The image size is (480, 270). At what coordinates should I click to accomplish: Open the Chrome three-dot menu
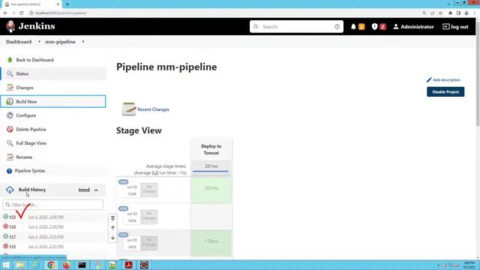click(475, 13)
